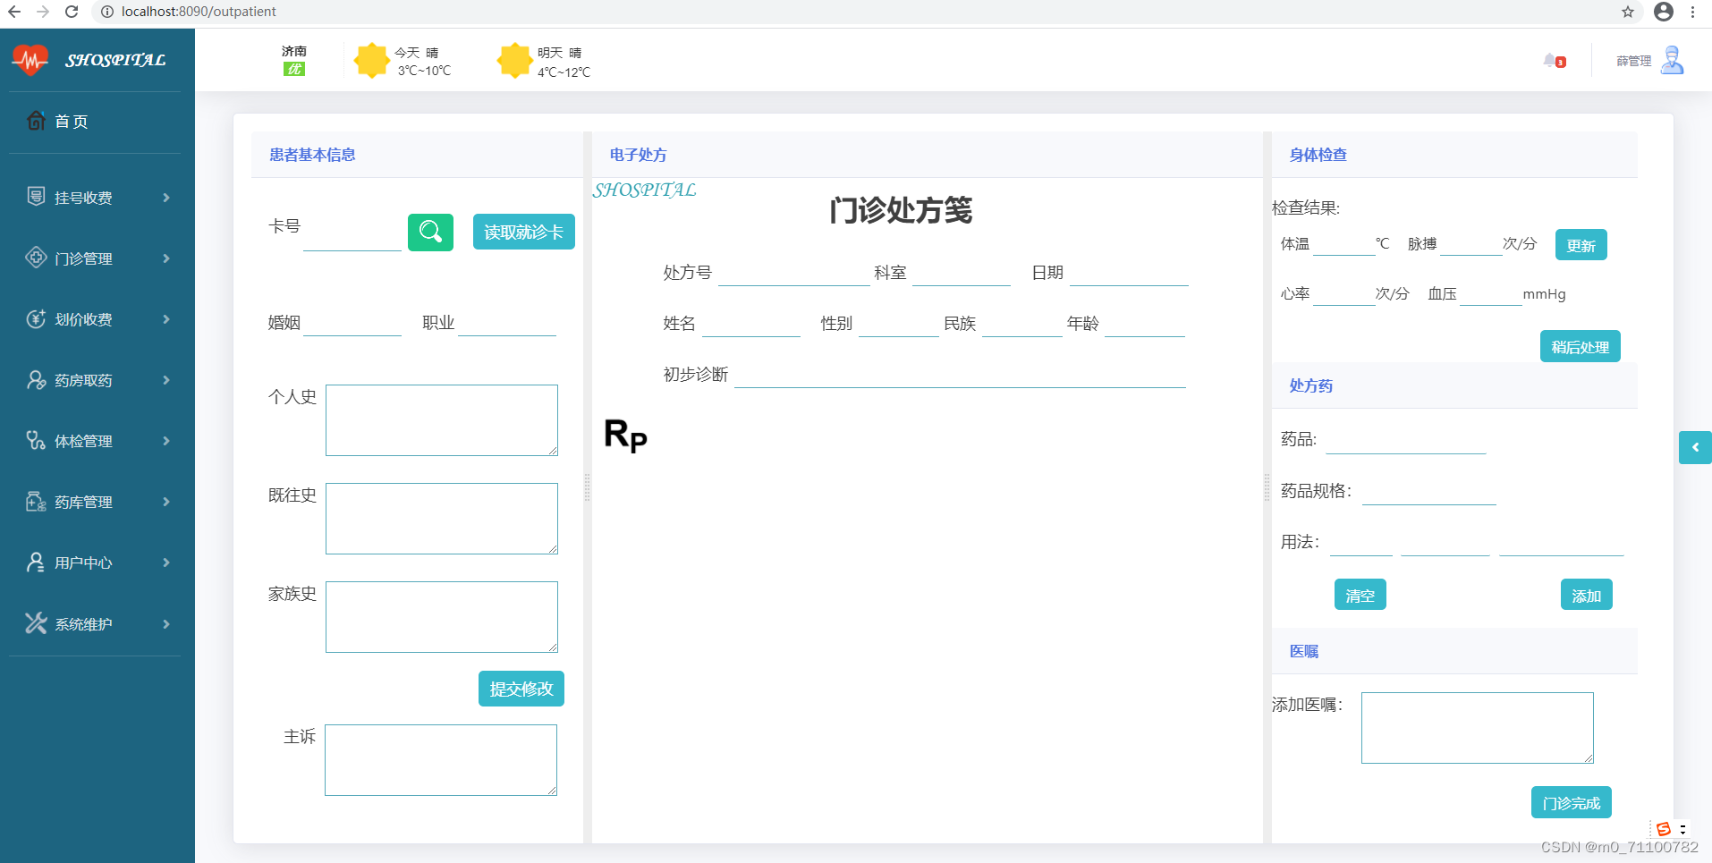Click the browser back arrow

point(14,12)
